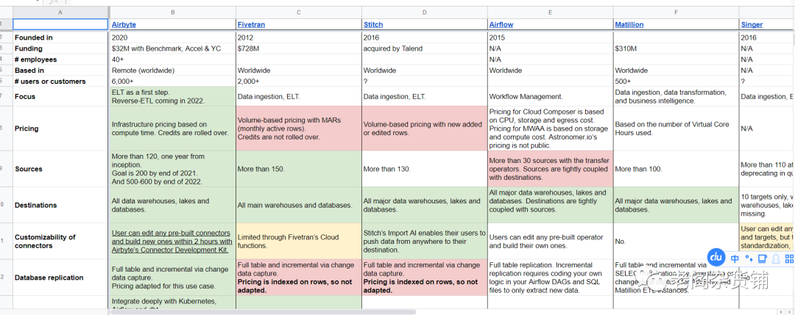Open the IME toolbox grid icon

pos(789,258)
